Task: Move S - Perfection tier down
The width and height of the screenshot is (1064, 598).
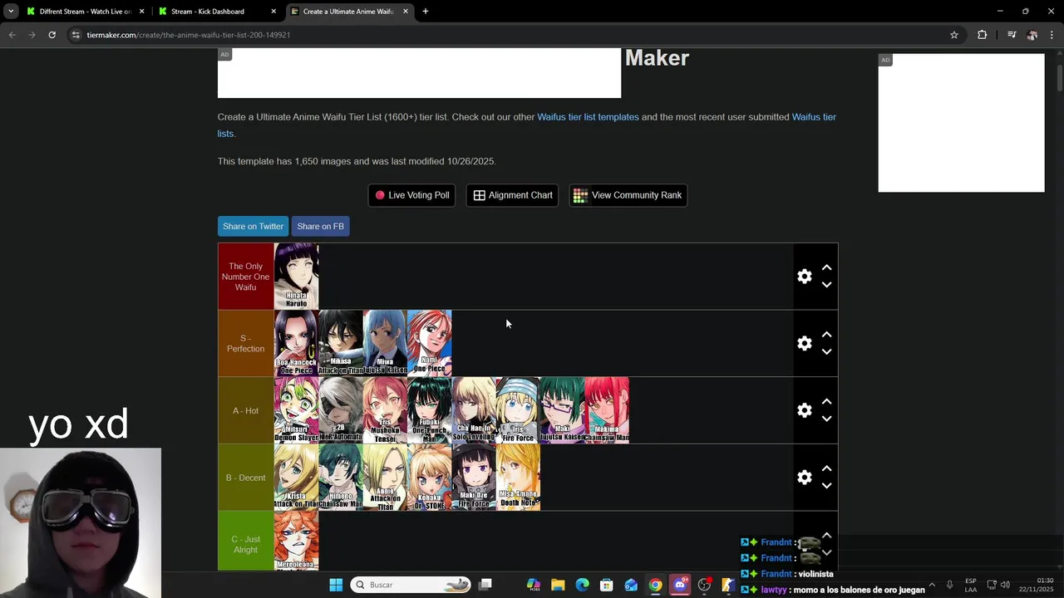Action: click(x=826, y=352)
